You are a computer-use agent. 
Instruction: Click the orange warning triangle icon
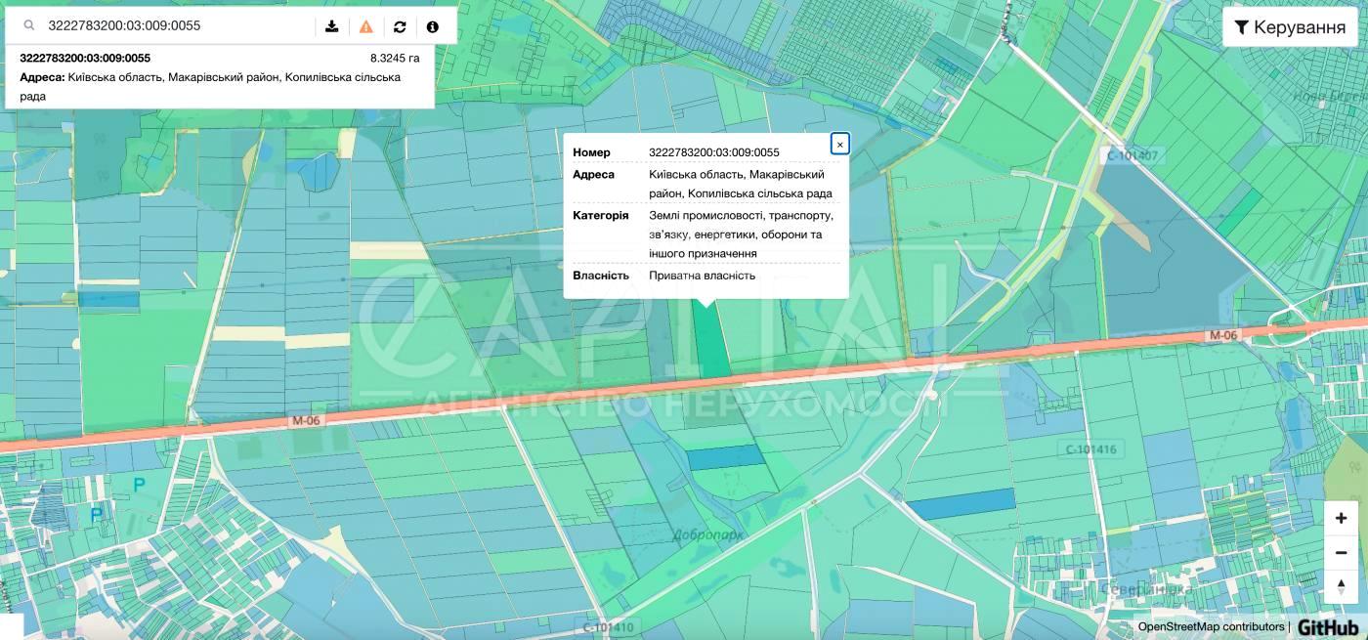(366, 26)
